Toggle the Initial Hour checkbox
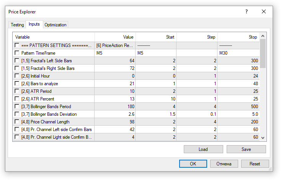 click(17, 76)
